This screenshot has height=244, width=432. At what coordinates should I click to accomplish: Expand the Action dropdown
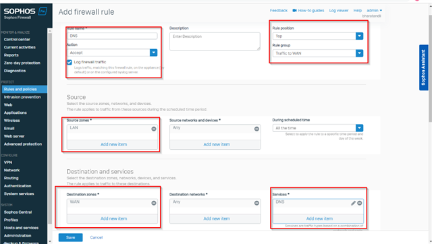point(153,53)
